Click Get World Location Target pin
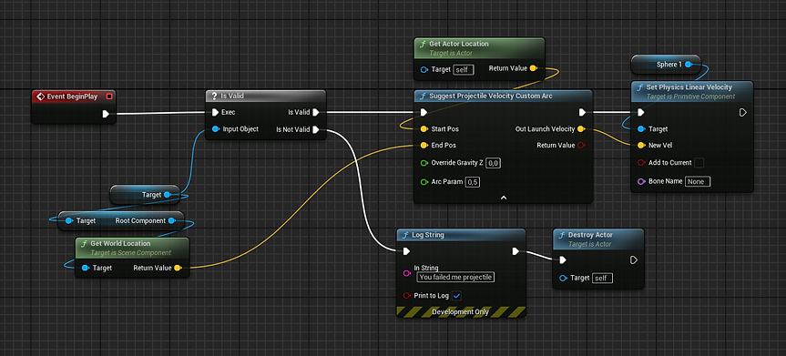 tap(86, 269)
